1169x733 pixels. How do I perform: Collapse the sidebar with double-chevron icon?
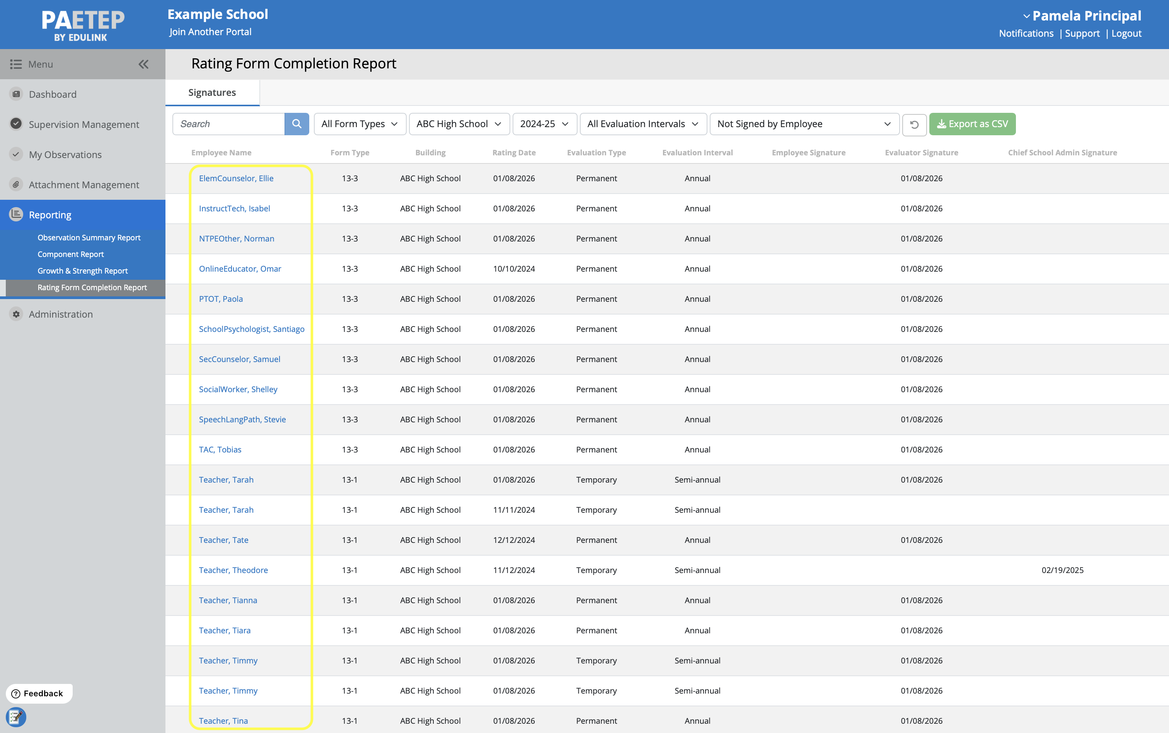tap(143, 64)
